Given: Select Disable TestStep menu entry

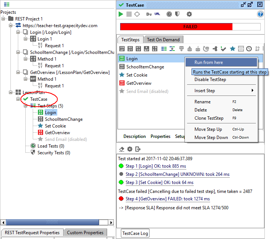Looking at the screenshot, I should pyautogui.click(x=221, y=80).
